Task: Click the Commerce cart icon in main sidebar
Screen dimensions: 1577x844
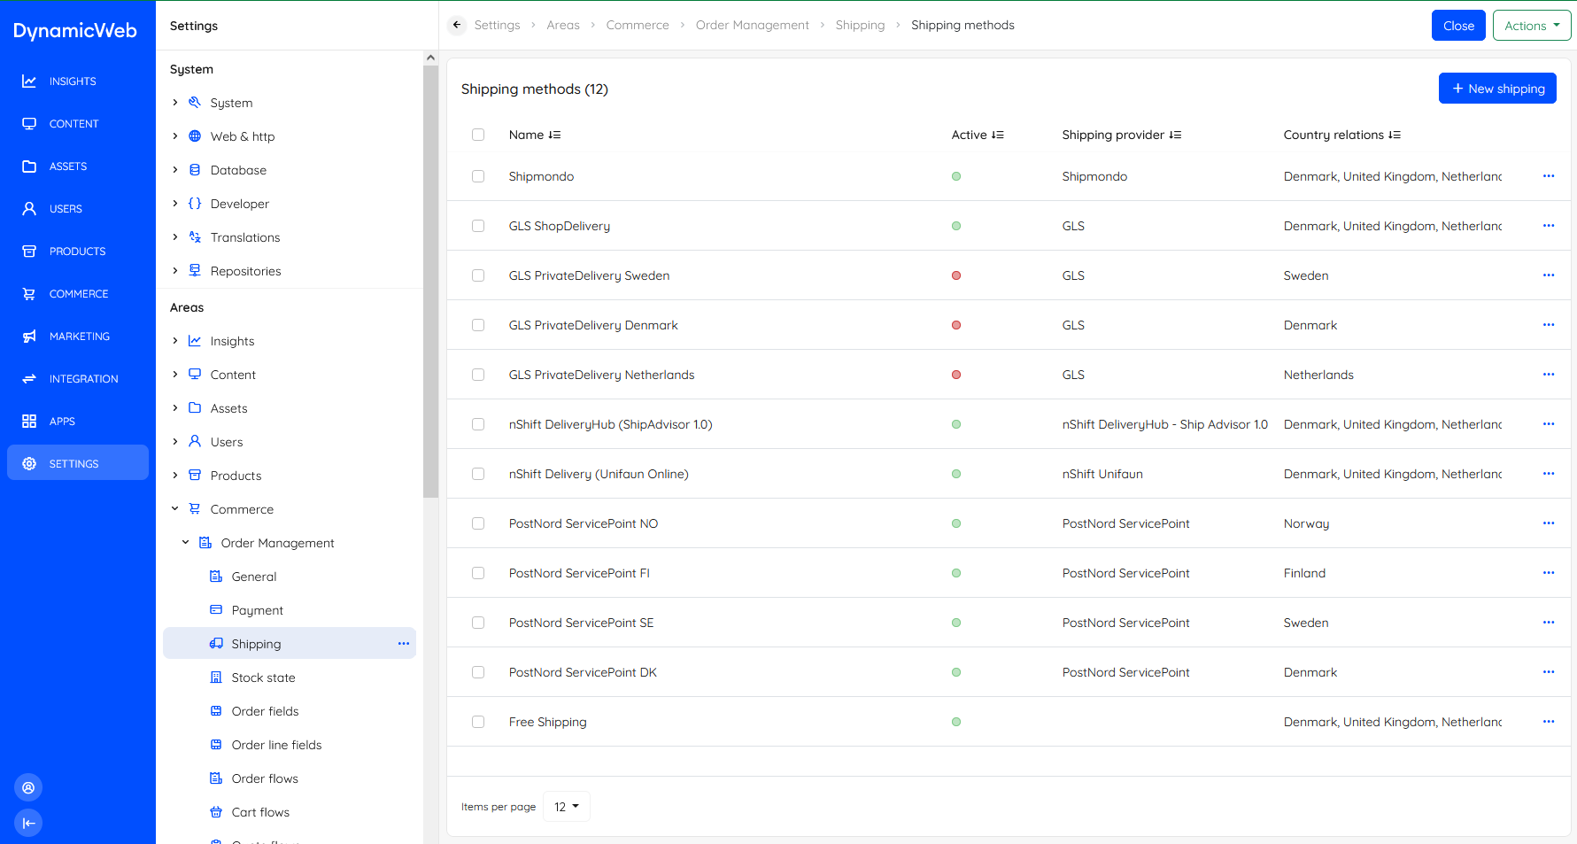Action: (29, 294)
